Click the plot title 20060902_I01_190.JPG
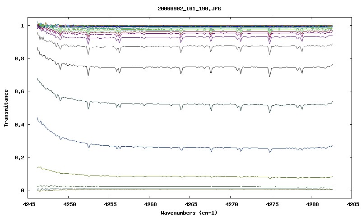The height and width of the screenshot is (216, 361). 189,9
